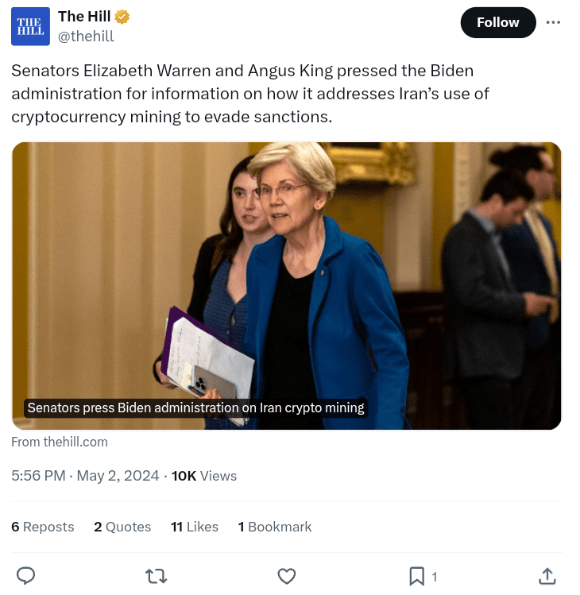580x595 pixels.
Task: Click The Hill profile avatar
Action: point(30,26)
